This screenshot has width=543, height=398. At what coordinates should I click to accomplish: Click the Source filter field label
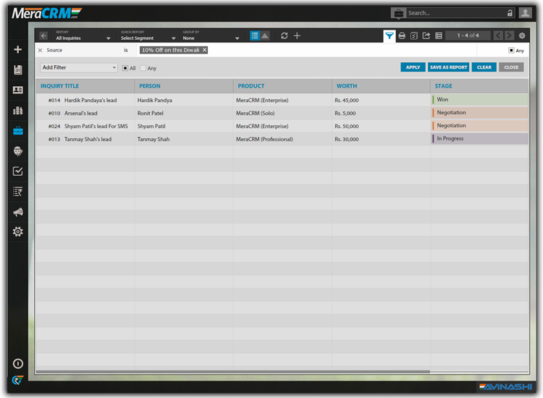pos(54,50)
